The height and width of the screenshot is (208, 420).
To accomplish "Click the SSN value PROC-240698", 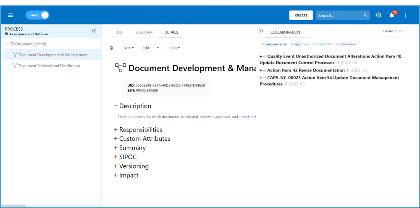I will pyautogui.click(x=147, y=90).
